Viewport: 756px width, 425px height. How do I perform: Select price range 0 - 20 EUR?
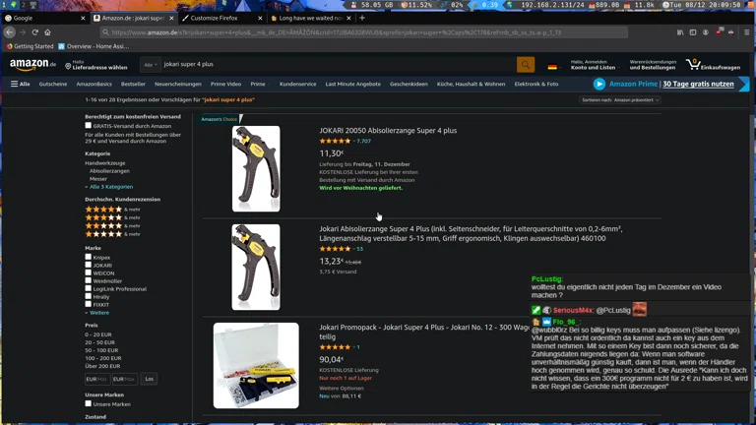tap(98, 334)
